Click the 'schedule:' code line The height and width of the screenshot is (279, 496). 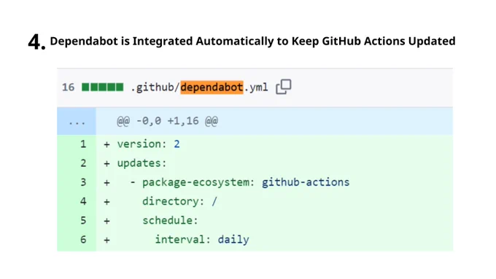tap(170, 220)
